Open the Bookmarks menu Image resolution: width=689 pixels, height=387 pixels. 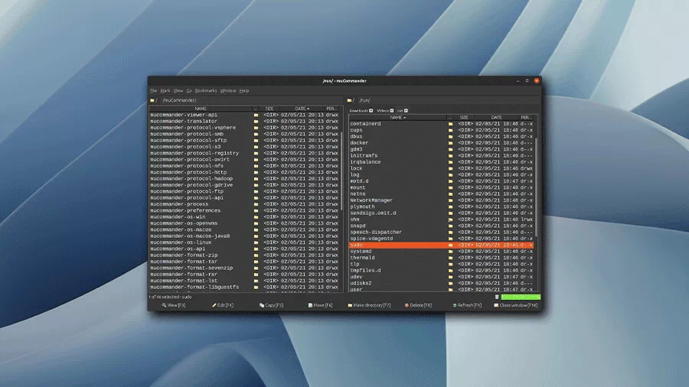(x=206, y=91)
